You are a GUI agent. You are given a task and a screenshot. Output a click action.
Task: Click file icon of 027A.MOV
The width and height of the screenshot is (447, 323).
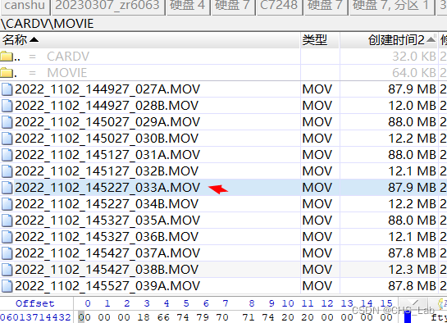[7, 89]
